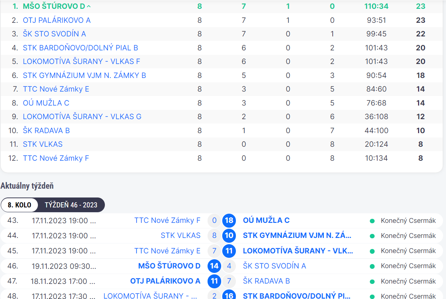
Task: Click green status dot for match 43
Action: tap(372, 221)
